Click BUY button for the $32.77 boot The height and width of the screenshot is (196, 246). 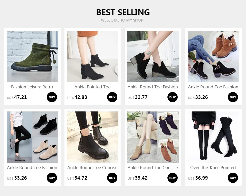pos(172,97)
